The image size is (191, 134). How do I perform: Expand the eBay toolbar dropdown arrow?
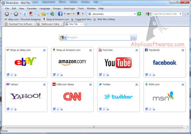74,14
